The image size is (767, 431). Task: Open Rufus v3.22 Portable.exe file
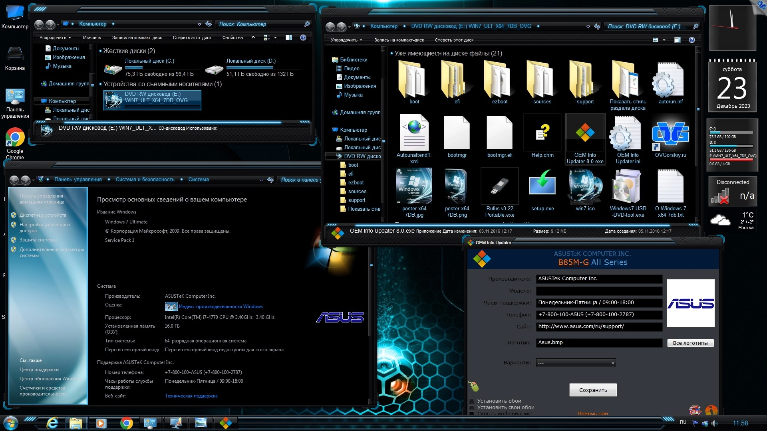(499, 187)
